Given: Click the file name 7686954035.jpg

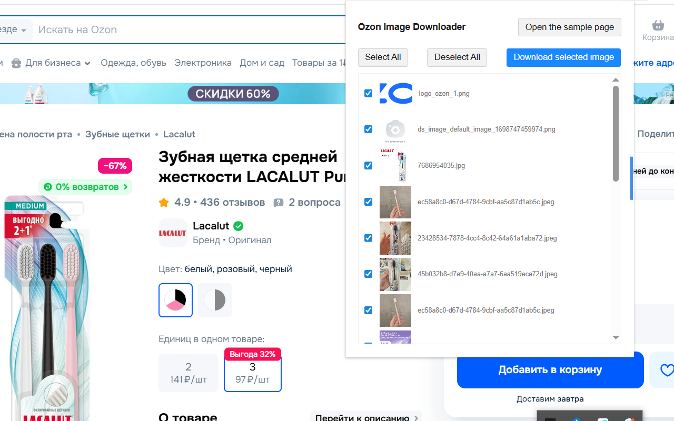Looking at the screenshot, I should point(441,166).
